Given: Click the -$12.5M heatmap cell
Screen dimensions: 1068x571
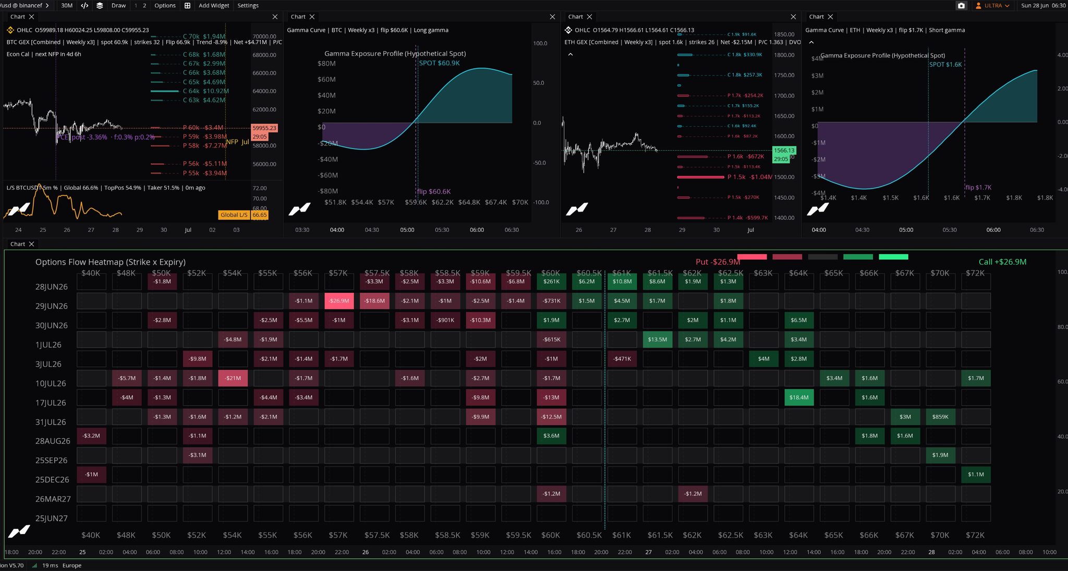Looking at the screenshot, I should [551, 416].
